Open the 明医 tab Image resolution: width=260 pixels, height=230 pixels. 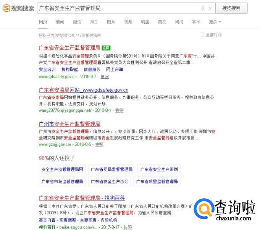click(145, 22)
